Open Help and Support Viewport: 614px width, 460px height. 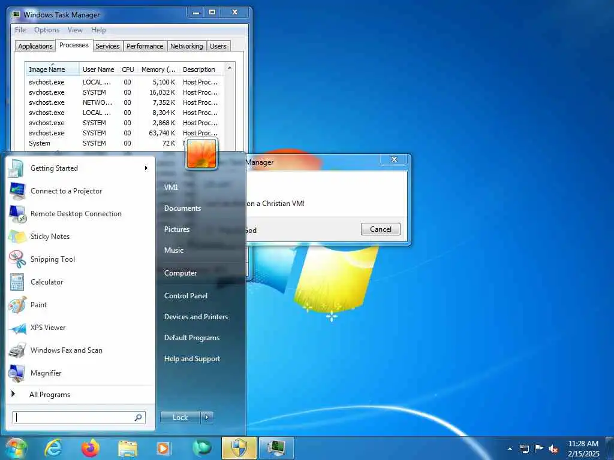click(192, 359)
